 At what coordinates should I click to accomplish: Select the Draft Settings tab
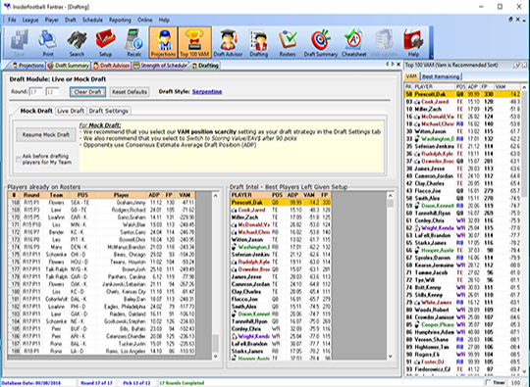point(109,111)
